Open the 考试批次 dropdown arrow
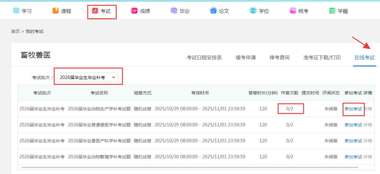Viewport: 380px width, 174px height. click(x=113, y=77)
